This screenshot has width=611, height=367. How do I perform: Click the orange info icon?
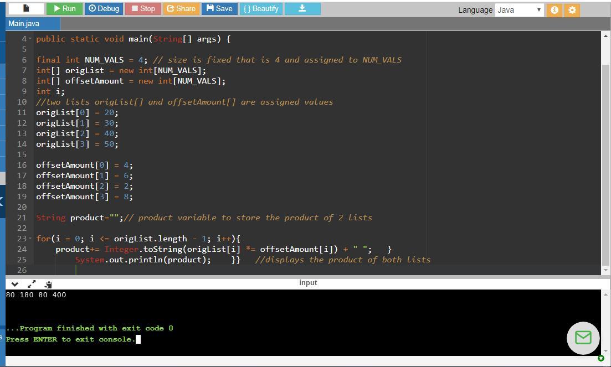(x=554, y=10)
